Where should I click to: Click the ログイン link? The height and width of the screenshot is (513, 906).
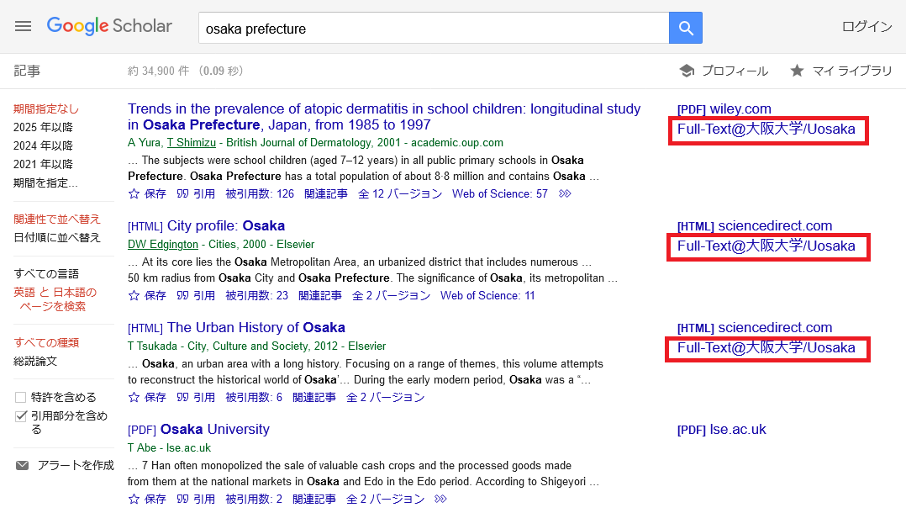click(866, 27)
